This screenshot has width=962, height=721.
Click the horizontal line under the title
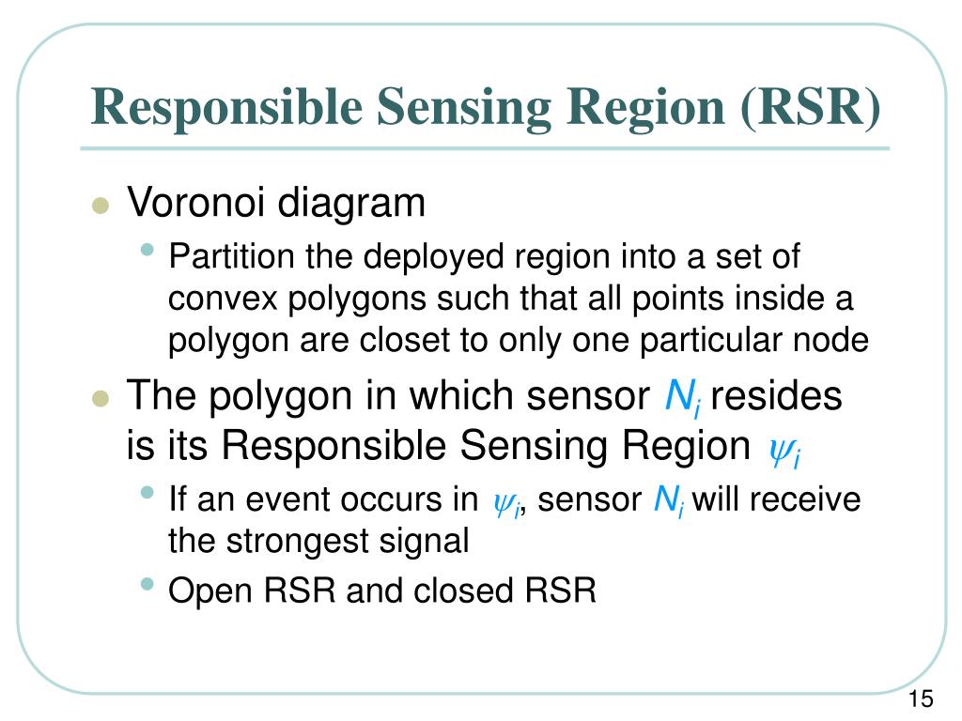[x=485, y=148]
